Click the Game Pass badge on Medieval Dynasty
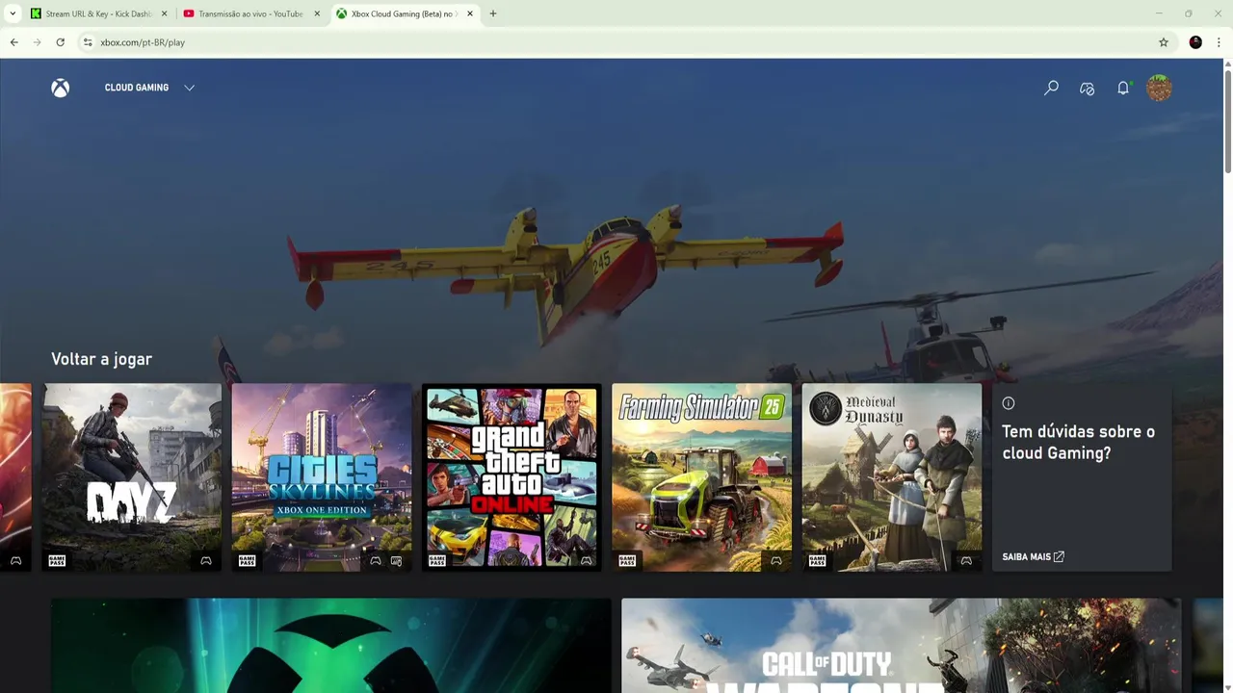The image size is (1233, 693). click(818, 560)
